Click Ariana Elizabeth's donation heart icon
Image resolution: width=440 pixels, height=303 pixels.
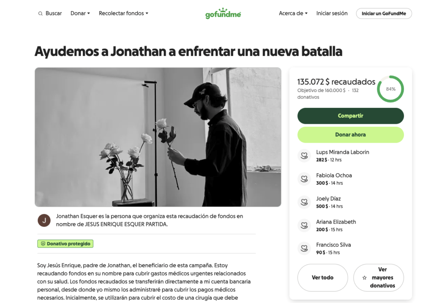click(x=304, y=225)
